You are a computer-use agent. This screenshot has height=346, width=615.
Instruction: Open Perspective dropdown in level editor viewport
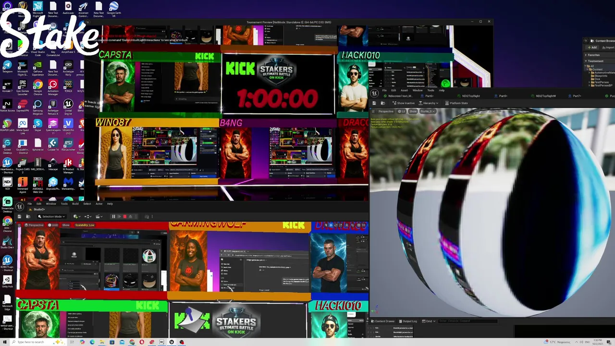coord(35,225)
